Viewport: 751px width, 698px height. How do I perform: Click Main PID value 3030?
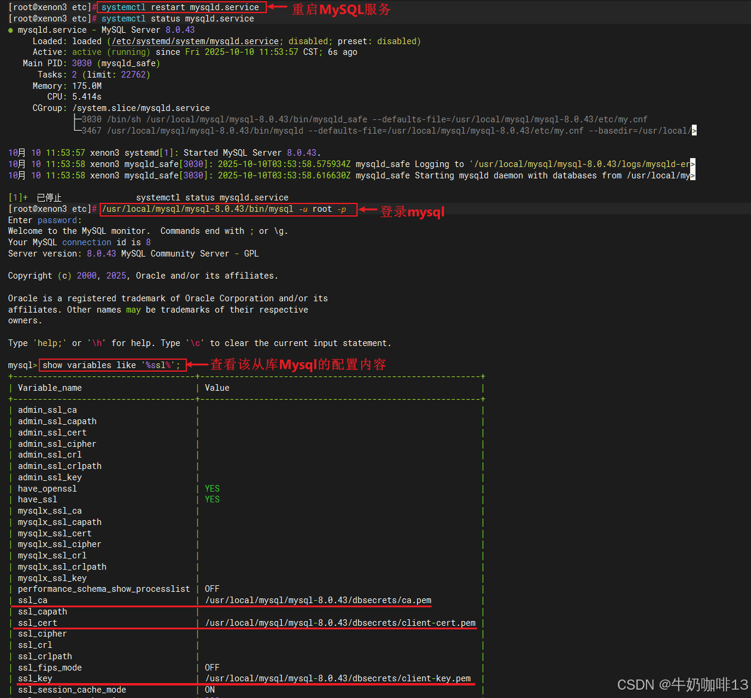(x=82, y=63)
